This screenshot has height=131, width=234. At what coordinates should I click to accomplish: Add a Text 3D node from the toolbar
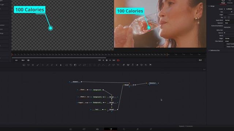pyautogui.click(x=132, y=65)
